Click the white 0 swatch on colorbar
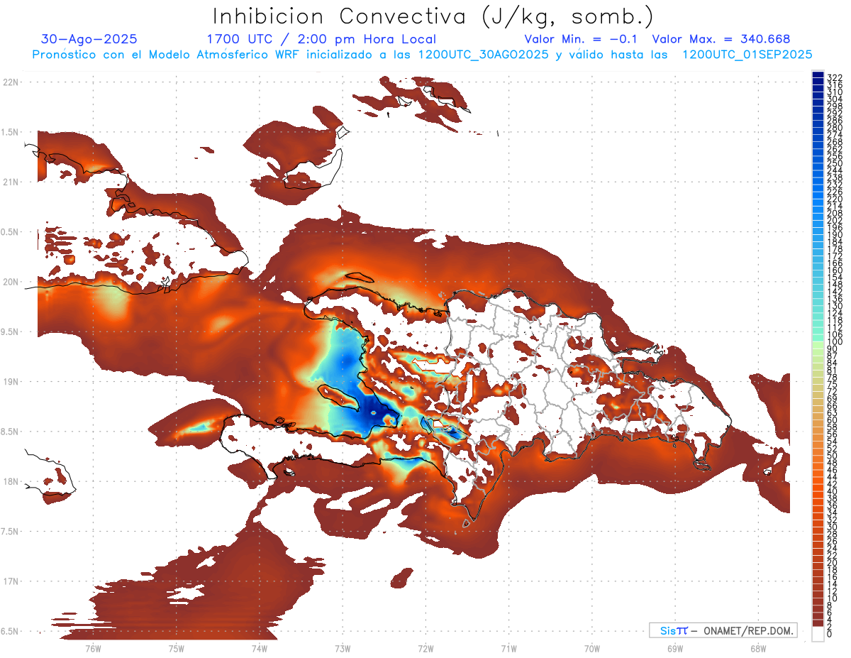 (818, 634)
